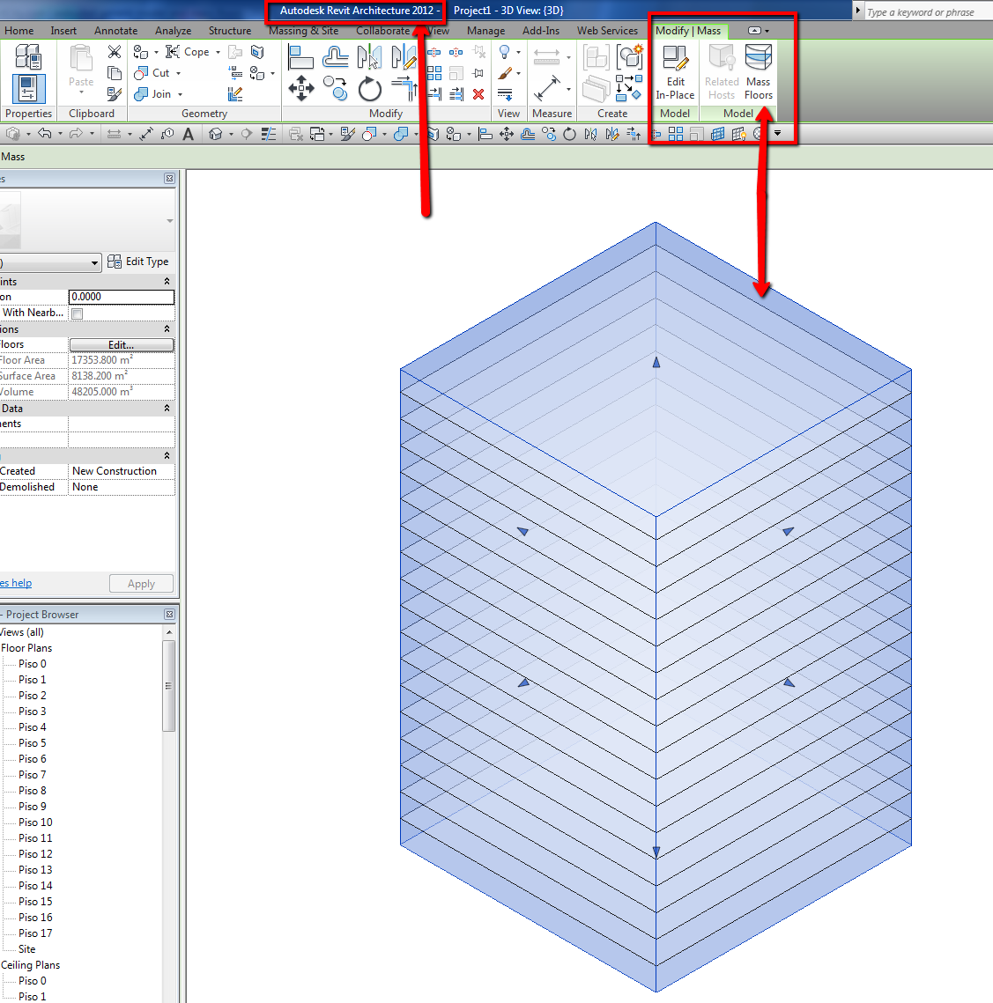Select the Align tool in Modify panel
Viewport: 993px width, 1003px height.
(300, 58)
